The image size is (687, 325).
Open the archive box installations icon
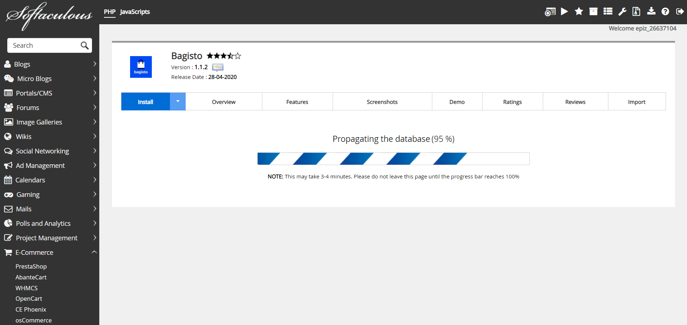594,12
